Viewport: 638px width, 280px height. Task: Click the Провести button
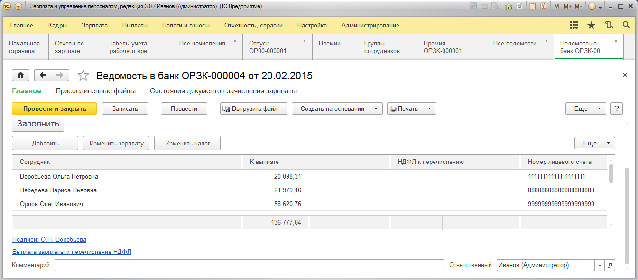184,108
